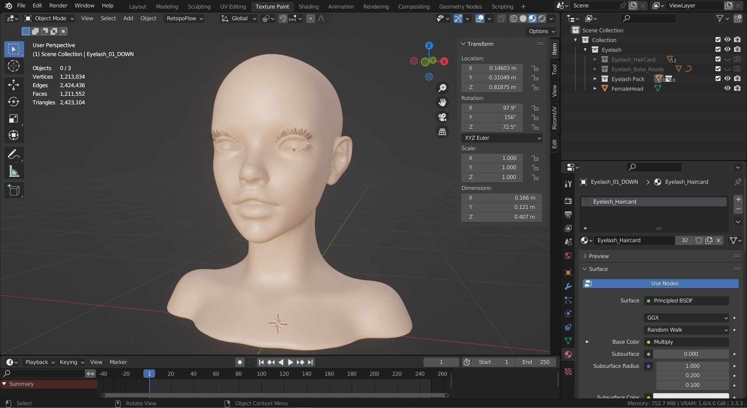747x408 pixels.
Task: Open the Playback popover
Action: pos(40,362)
